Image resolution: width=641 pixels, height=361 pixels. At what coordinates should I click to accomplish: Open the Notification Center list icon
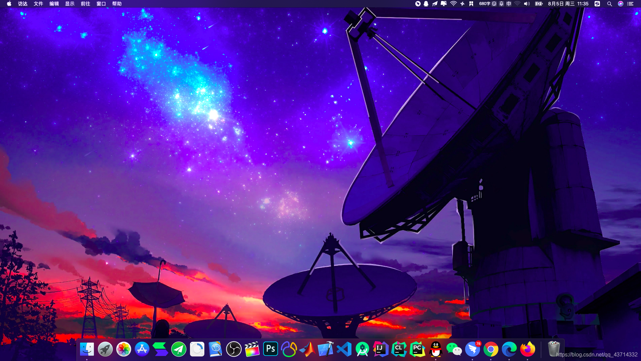pyautogui.click(x=630, y=4)
